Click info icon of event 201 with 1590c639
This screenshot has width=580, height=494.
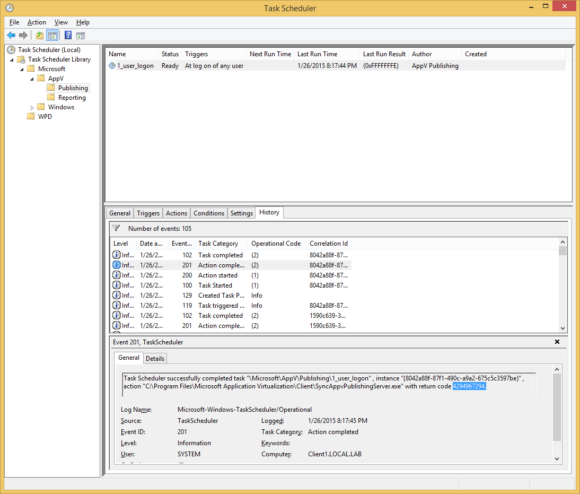click(117, 325)
